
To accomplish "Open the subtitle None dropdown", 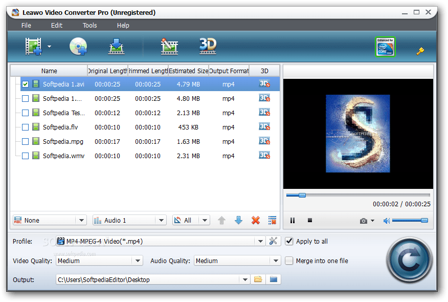I will click(49, 220).
